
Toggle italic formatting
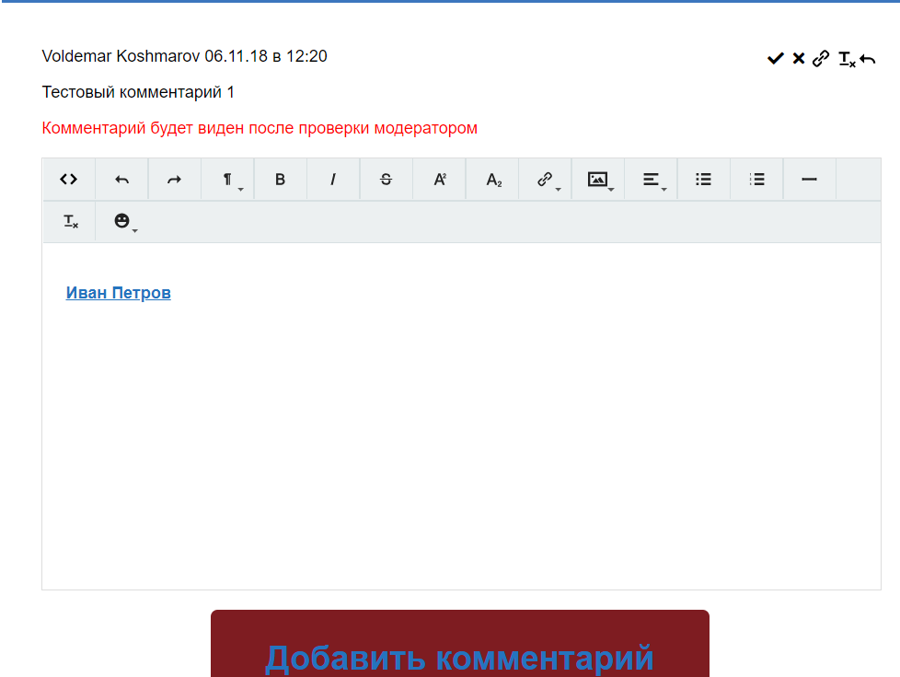coord(333,180)
